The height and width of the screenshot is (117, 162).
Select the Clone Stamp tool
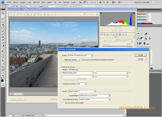click(x=3, y=37)
